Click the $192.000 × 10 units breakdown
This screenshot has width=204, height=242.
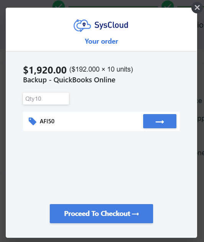coord(101,69)
